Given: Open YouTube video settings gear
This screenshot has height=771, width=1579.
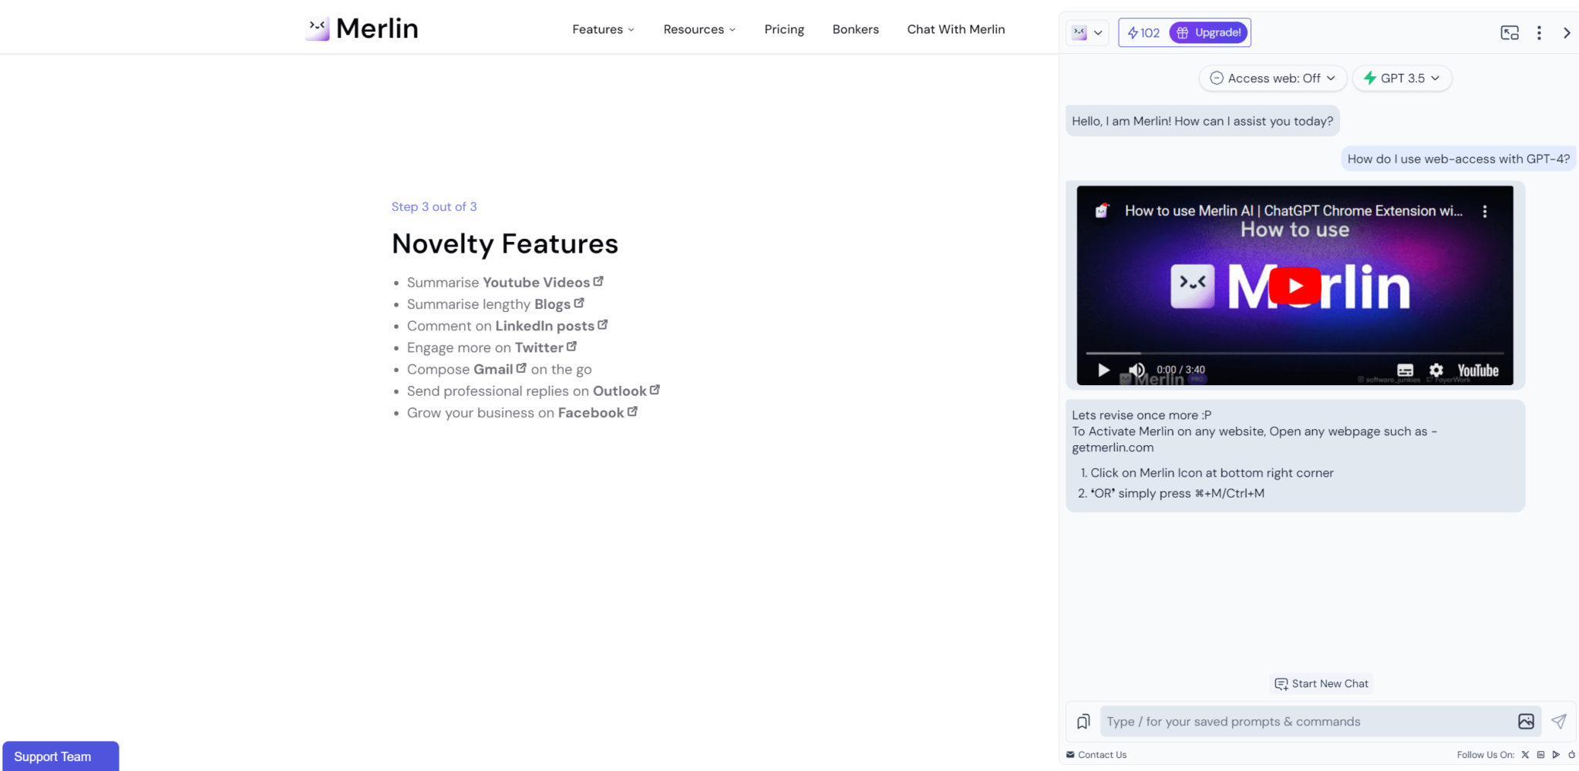Looking at the screenshot, I should tap(1436, 370).
